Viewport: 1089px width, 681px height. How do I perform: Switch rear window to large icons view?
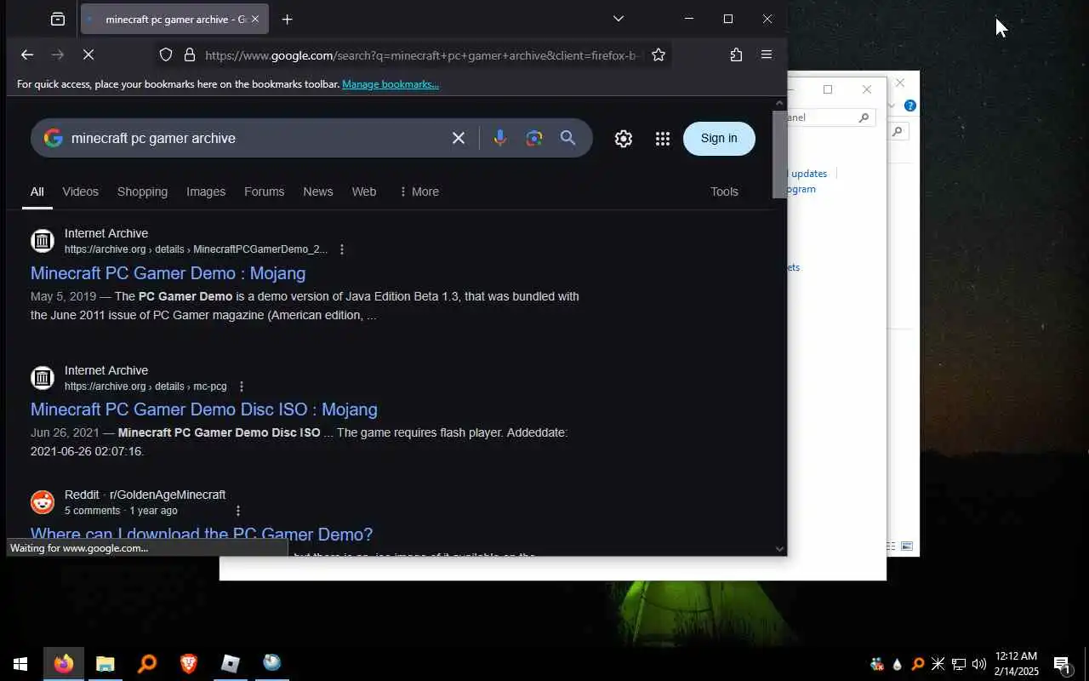coord(907,547)
